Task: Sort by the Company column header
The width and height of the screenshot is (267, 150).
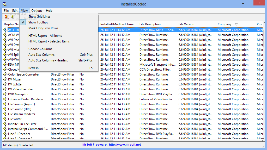Action: [235, 24]
